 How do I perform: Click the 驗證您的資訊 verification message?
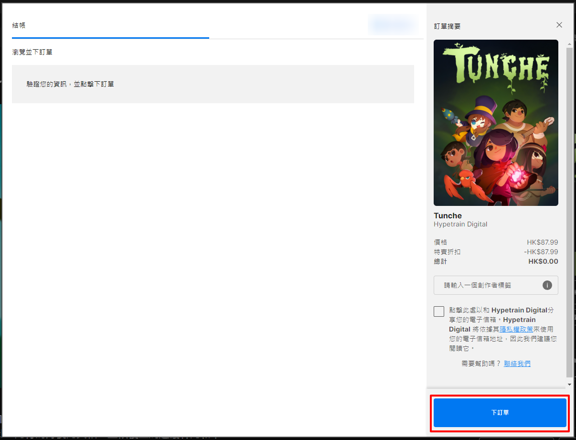tap(70, 84)
